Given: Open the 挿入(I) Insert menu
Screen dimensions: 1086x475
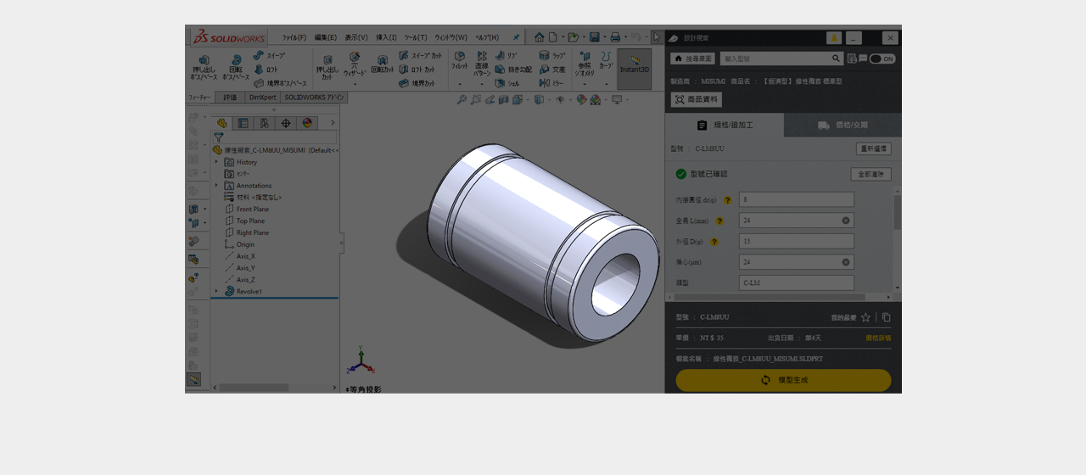Looking at the screenshot, I should click(x=386, y=37).
